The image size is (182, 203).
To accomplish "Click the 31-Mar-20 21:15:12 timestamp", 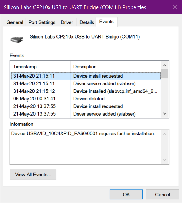I will [x=34, y=91].
